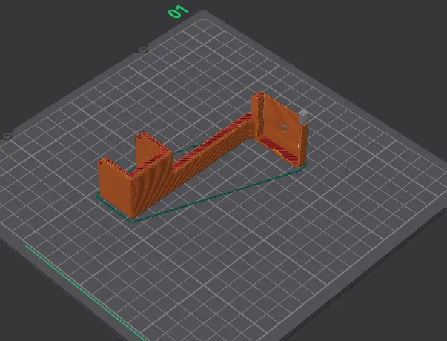Select the gray support block on the bracket
The image size is (447, 341).
[304, 116]
